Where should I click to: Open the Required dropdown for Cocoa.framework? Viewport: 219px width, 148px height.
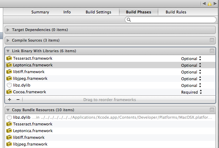(191, 92)
